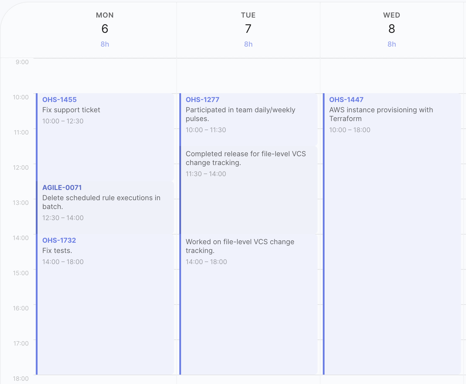The width and height of the screenshot is (466, 384).
Task: Select the 'Participated in team daily/weekly pulses' entry
Action: tap(241, 120)
